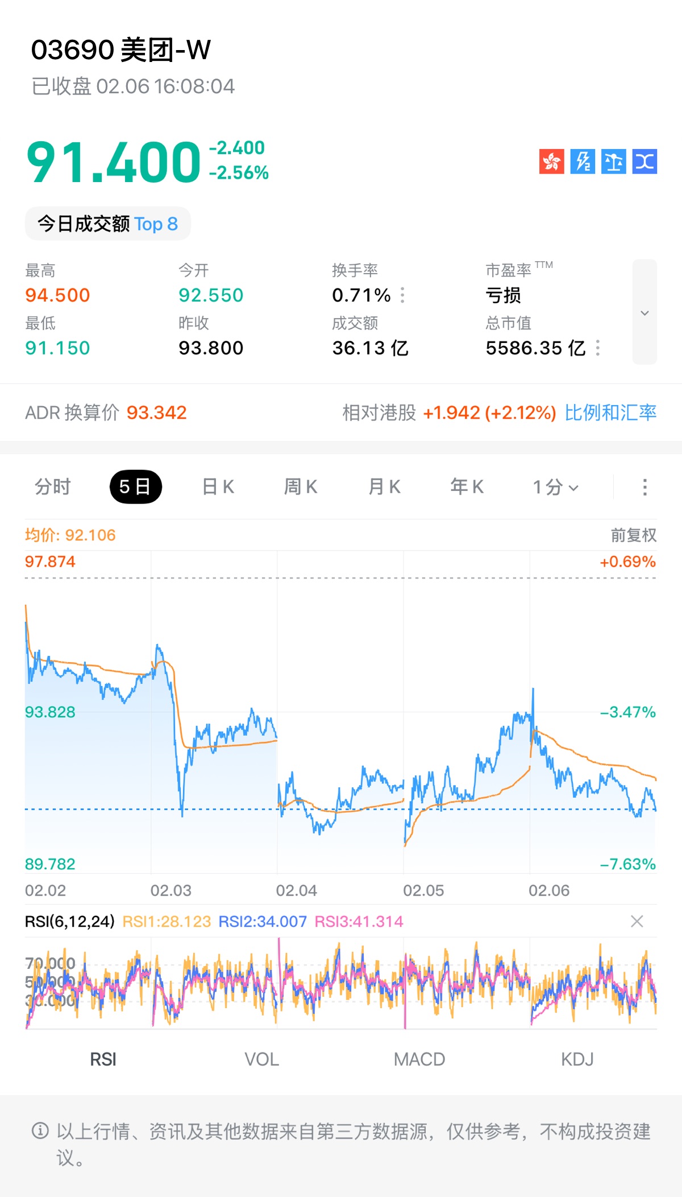Close the RSI indicator panel
Viewport: 682px width, 1197px height.
pos(637,921)
